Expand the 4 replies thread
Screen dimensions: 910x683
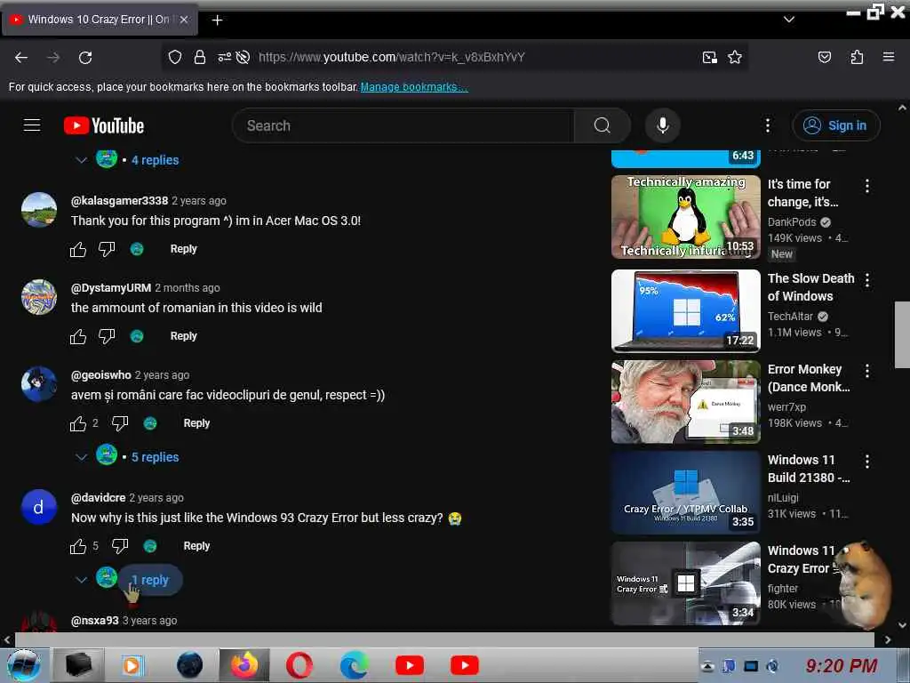[x=155, y=160]
